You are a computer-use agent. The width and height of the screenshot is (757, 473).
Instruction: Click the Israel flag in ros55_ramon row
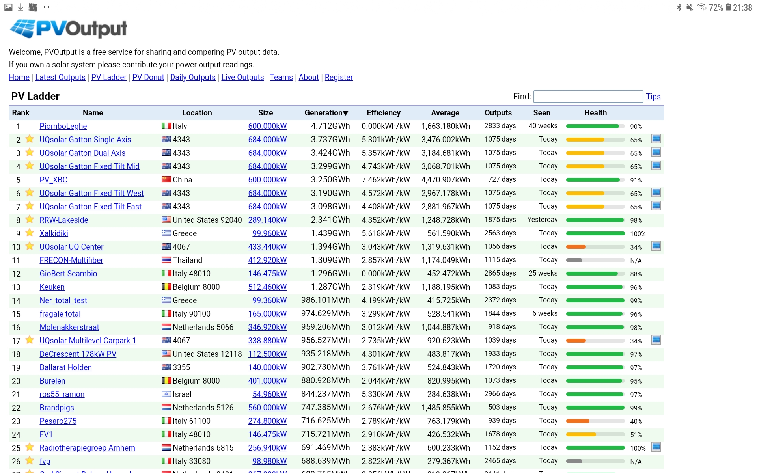coord(166,394)
